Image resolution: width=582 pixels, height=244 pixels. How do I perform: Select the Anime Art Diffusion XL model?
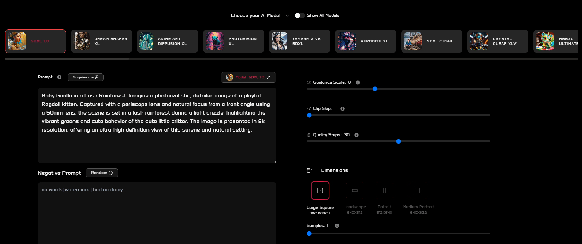pos(168,41)
